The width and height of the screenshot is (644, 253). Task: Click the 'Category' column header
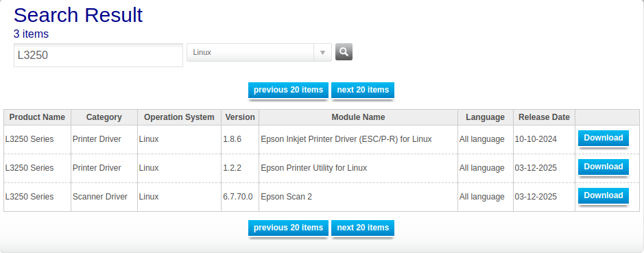coord(104,117)
